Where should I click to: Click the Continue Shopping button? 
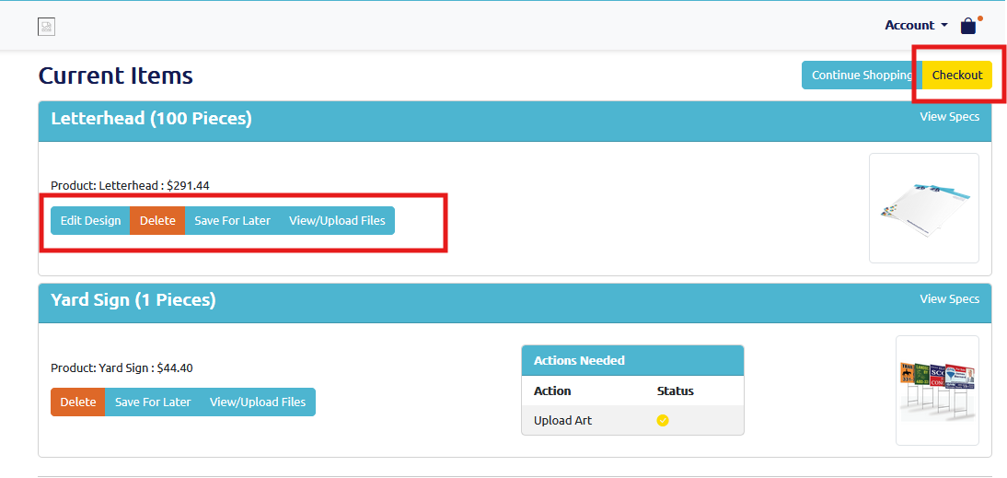tap(860, 76)
